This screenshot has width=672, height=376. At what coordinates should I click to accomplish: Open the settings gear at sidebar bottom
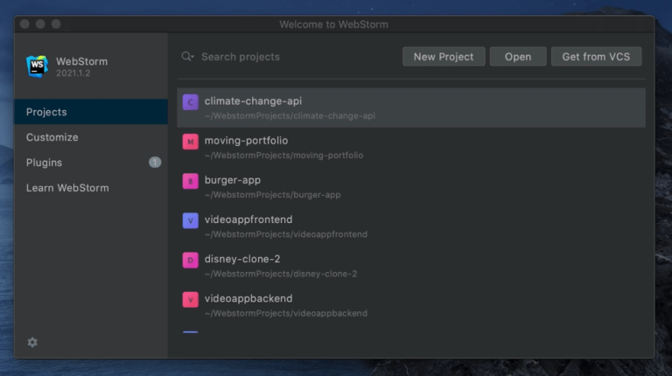click(32, 342)
